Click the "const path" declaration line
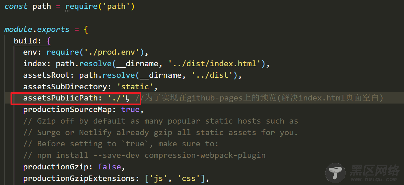The width and height of the screenshot is (404, 185). pyautogui.click(x=70, y=6)
